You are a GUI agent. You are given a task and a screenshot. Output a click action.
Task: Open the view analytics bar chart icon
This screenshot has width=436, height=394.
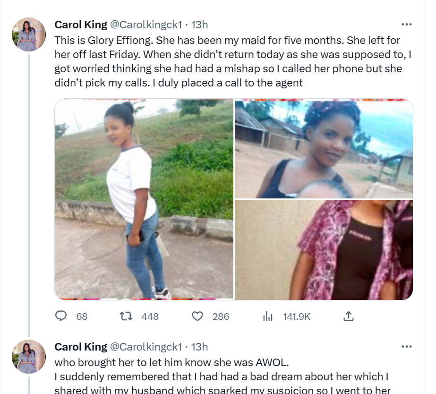[x=268, y=316]
